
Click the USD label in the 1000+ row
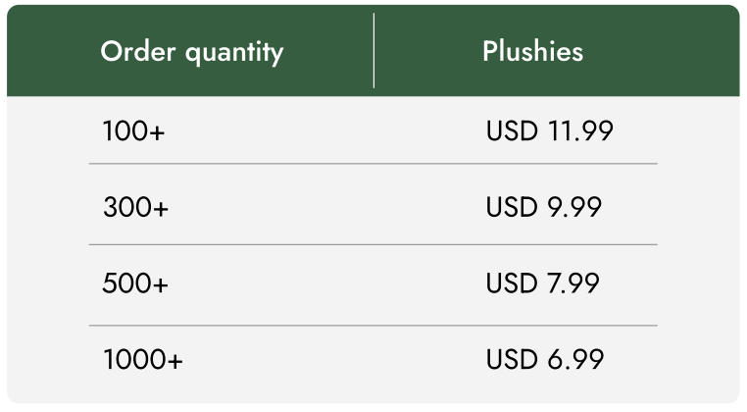click(511, 360)
